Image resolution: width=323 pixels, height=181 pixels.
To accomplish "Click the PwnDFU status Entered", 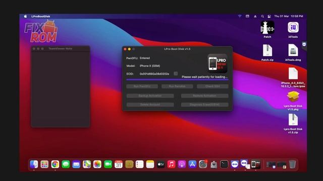I will [145, 58].
